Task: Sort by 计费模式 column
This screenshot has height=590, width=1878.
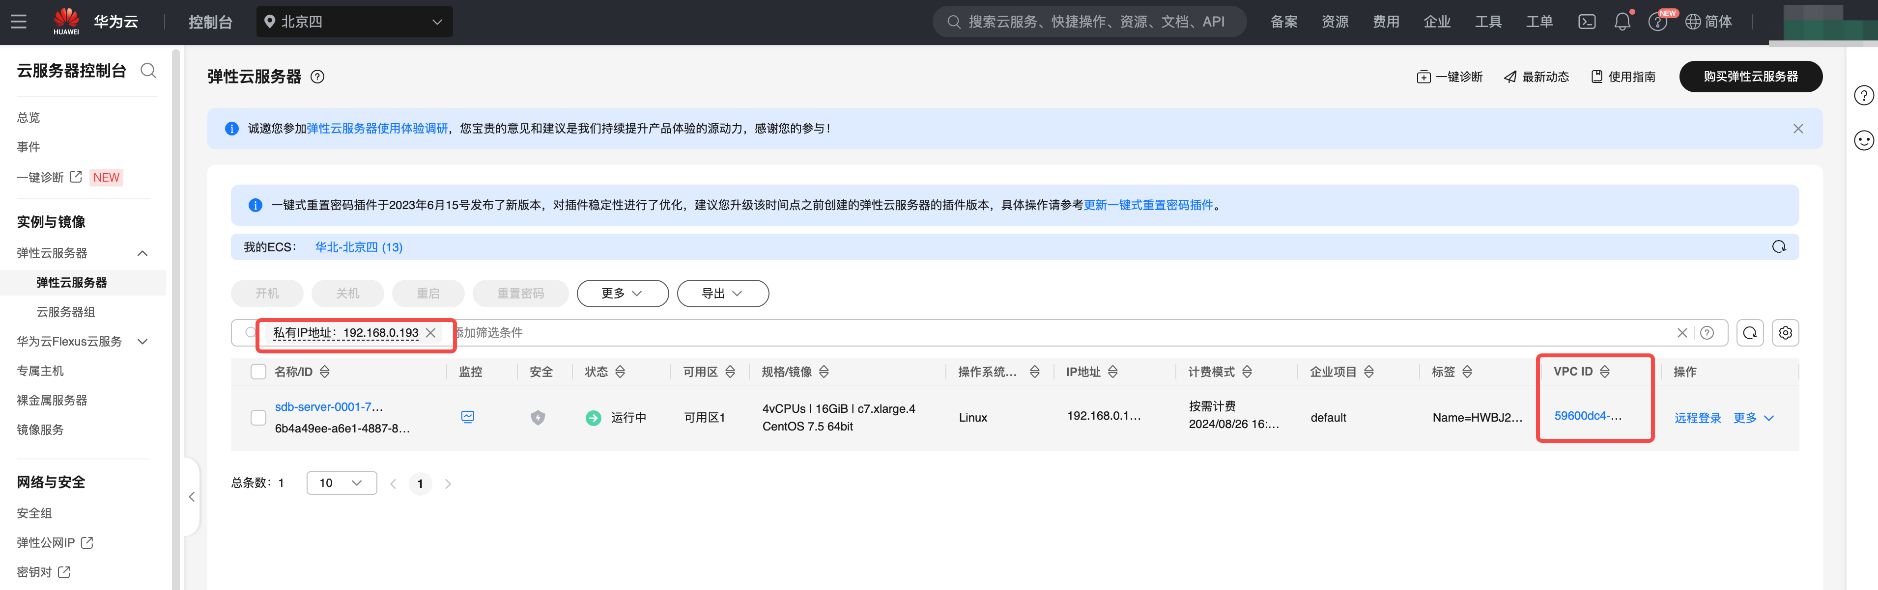Action: tap(1248, 372)
